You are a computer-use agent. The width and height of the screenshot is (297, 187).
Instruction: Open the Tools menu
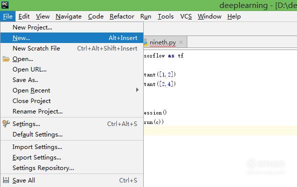[x=166, y=16]
